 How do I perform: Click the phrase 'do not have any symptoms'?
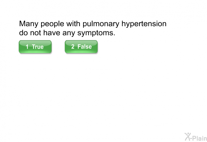pos(67,33)
